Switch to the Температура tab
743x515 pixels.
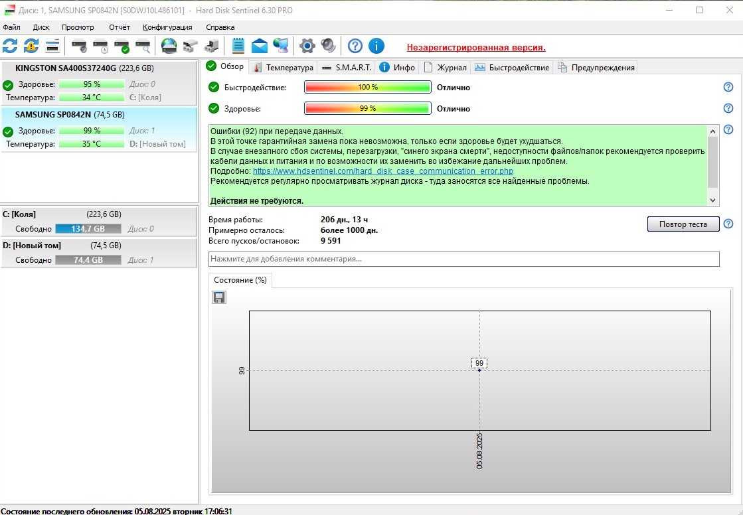click(283, 67)
